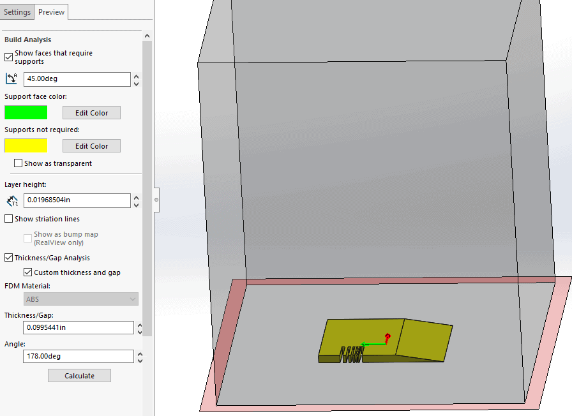The image size is (572, 416).
Task: Open the FDM Material dropdown
Action: 81,299
